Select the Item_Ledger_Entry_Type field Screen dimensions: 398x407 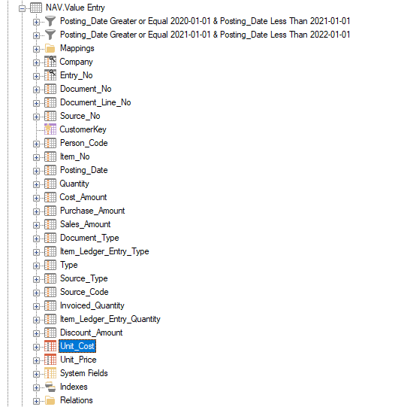click(x=104, y=251)
